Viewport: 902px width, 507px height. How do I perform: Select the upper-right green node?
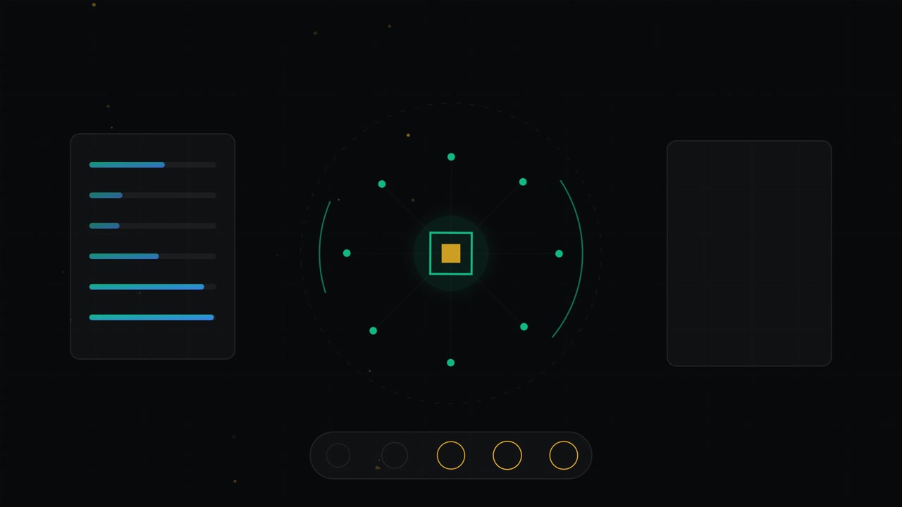523,182
